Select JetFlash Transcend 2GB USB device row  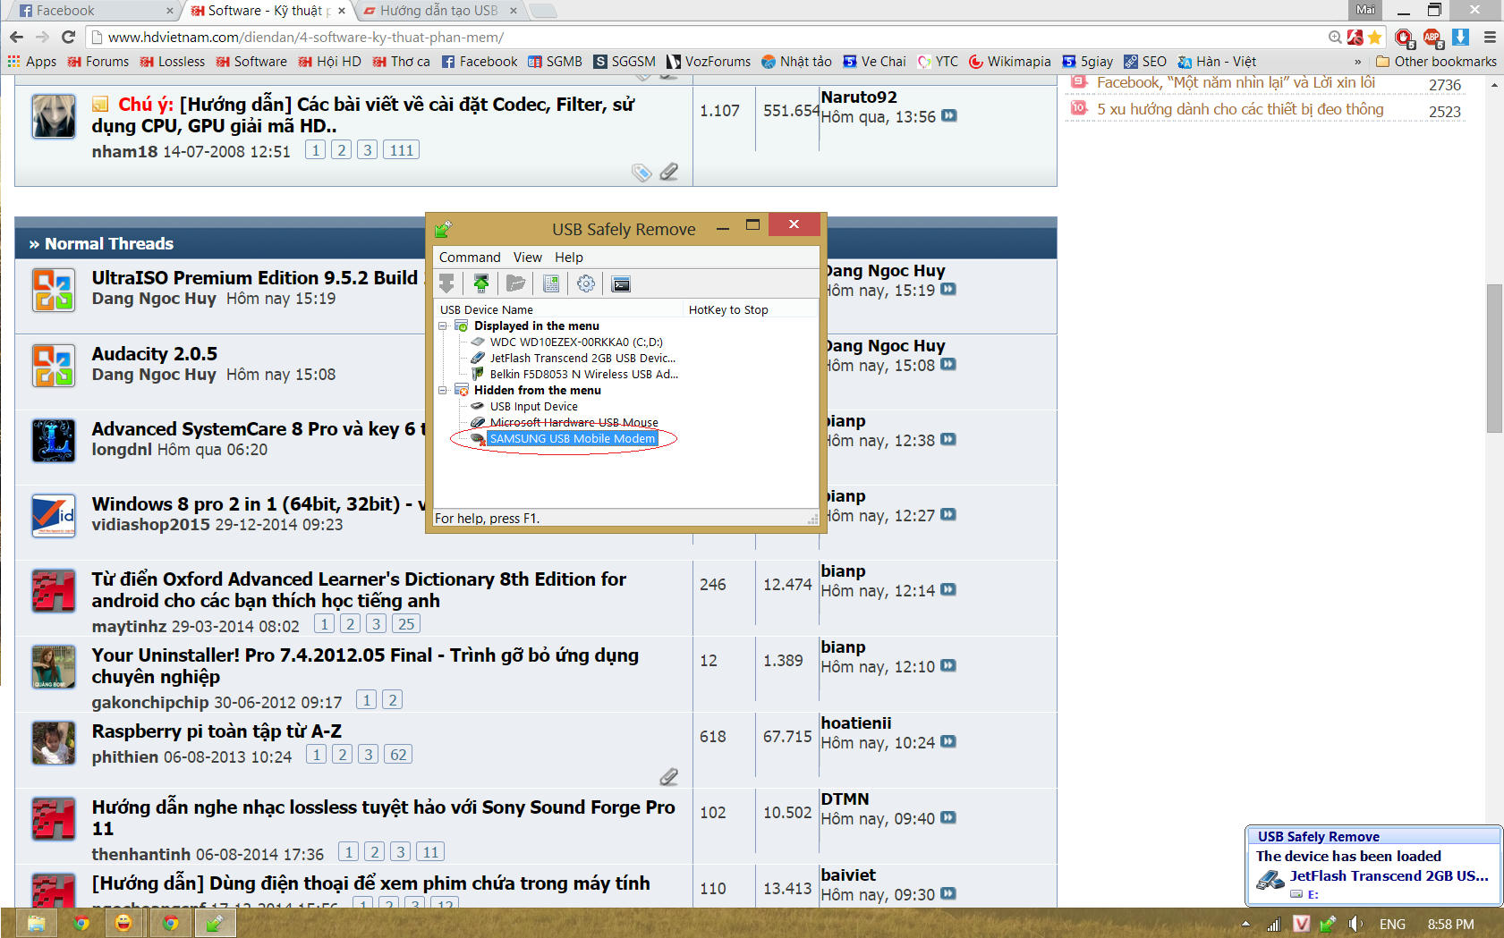(x=582, y=359)
